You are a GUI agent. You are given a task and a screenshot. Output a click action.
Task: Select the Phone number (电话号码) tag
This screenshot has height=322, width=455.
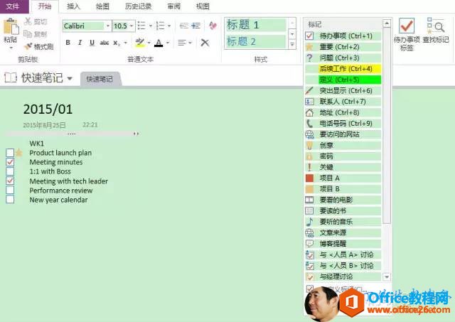309,123
